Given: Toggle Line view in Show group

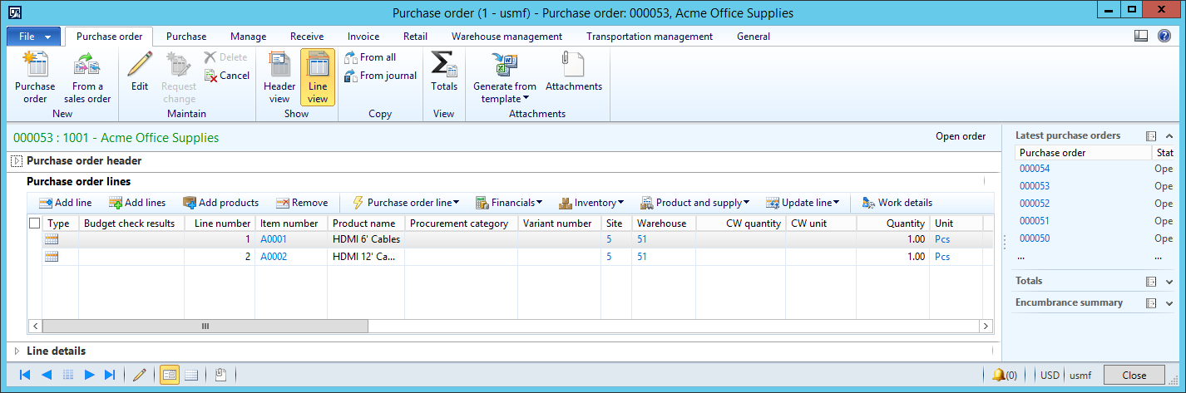Looking at the screenshot, I should [318, 76].
